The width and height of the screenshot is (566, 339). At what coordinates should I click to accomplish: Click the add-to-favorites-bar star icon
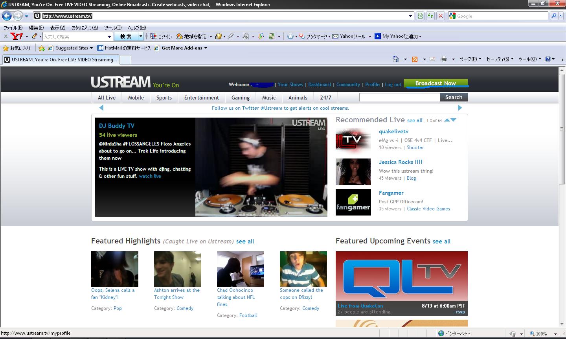42,48
